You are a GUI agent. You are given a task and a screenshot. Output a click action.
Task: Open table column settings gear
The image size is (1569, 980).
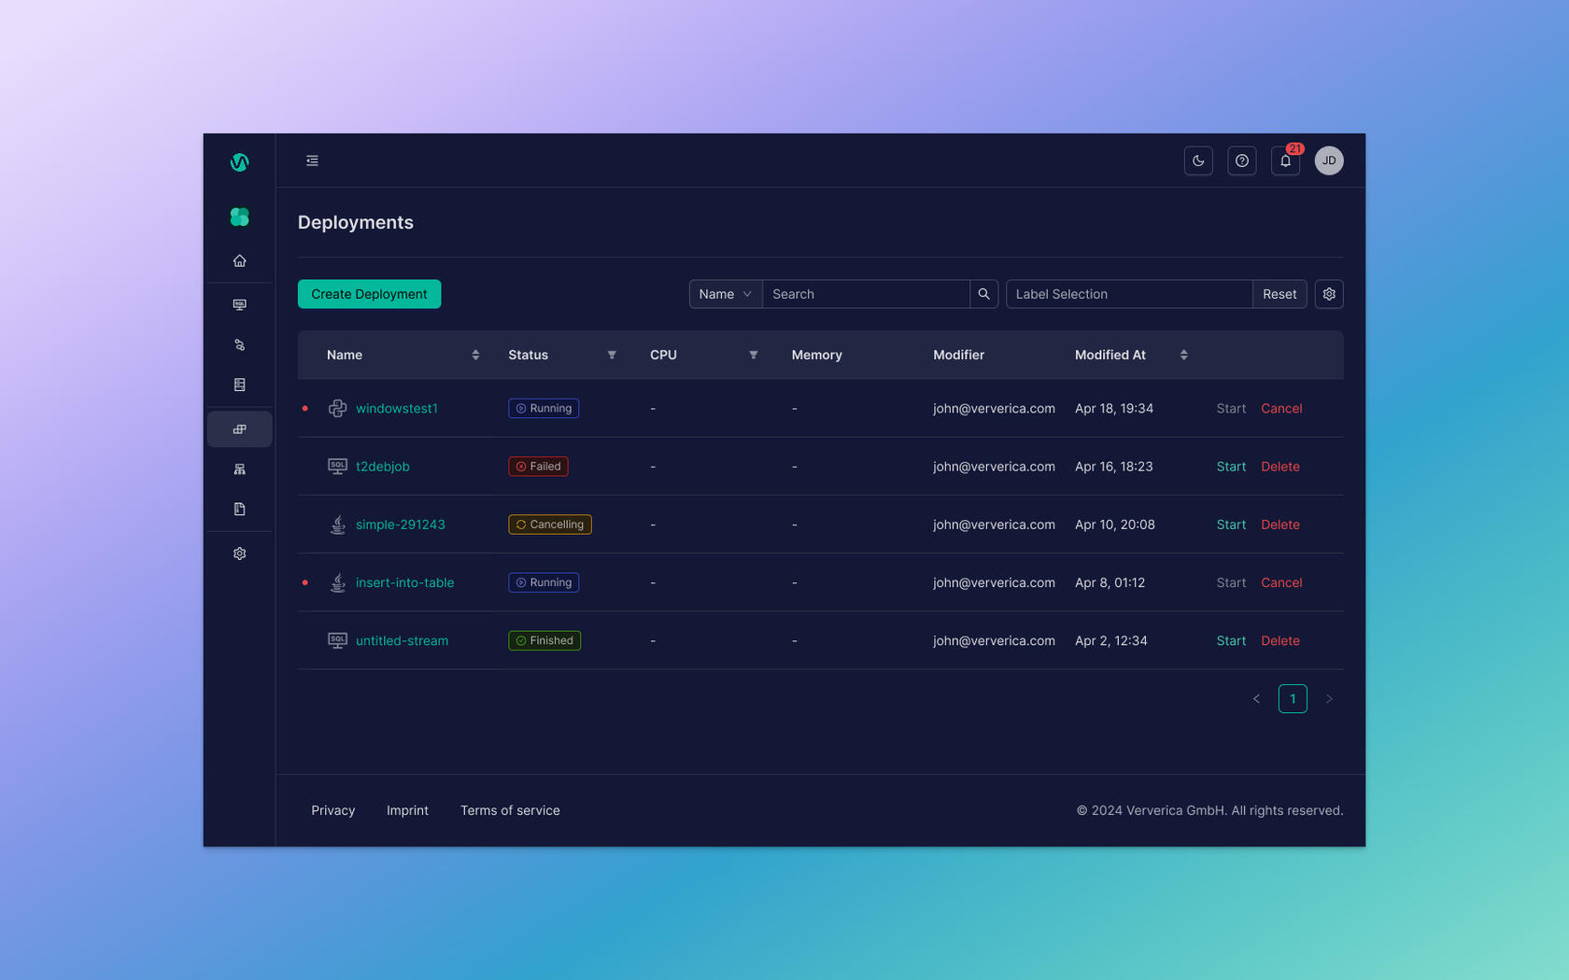(1328, 294)
